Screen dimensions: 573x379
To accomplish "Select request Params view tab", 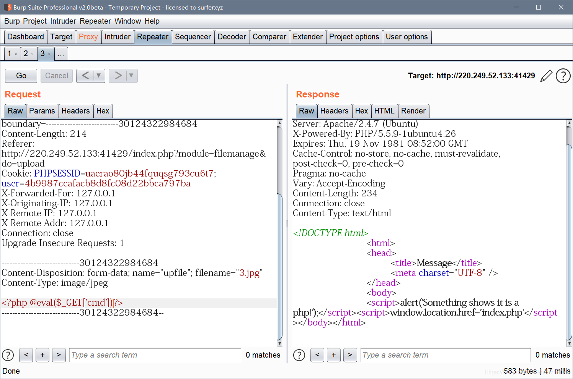I will click(x=42, y=111).
